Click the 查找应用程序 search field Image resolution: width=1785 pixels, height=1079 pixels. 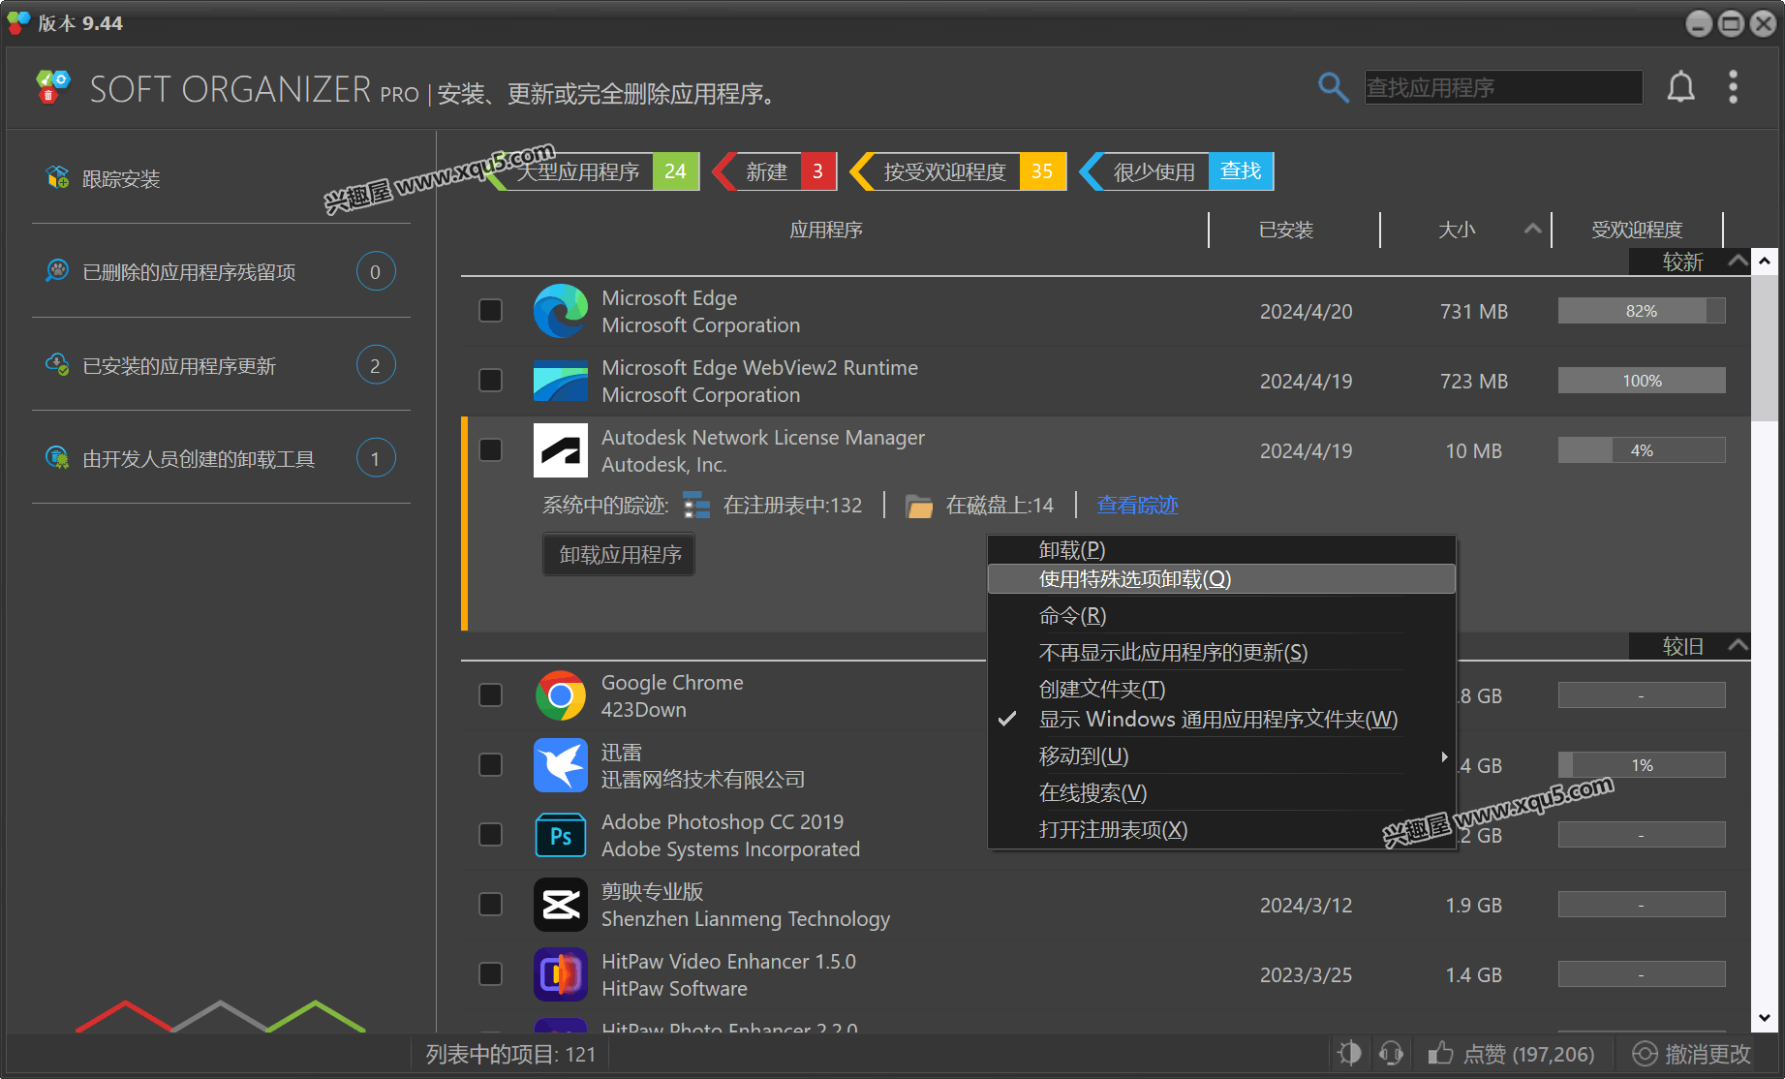(x=1503, y=87)
